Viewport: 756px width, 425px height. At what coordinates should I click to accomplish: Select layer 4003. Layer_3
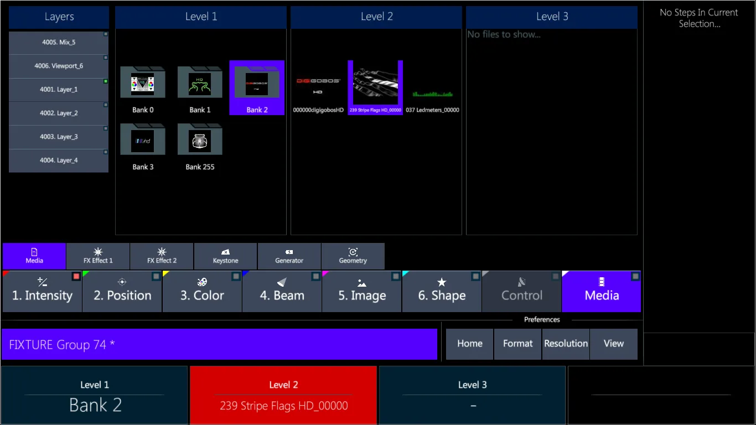point(59,137)
